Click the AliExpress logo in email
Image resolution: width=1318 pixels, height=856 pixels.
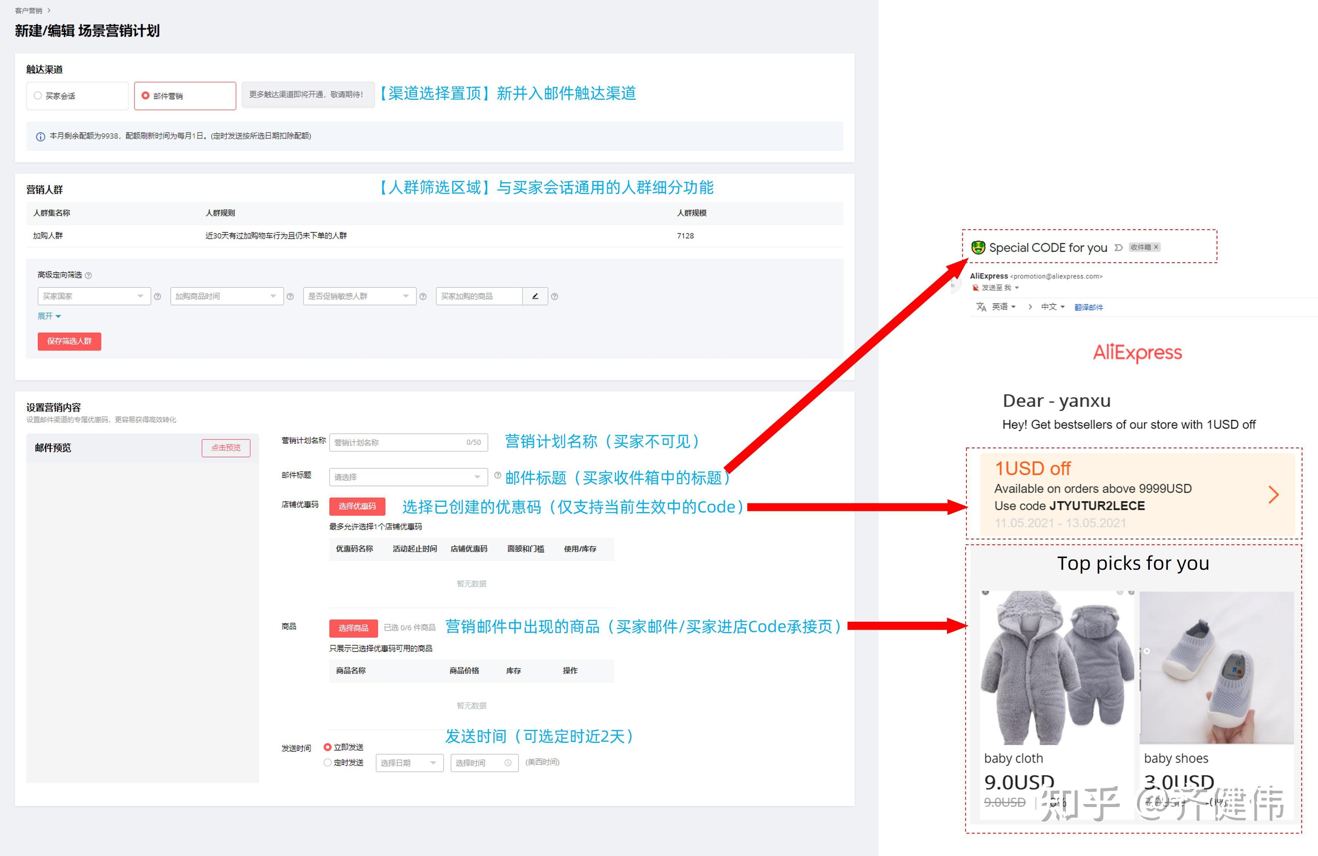pos(1138,353)
